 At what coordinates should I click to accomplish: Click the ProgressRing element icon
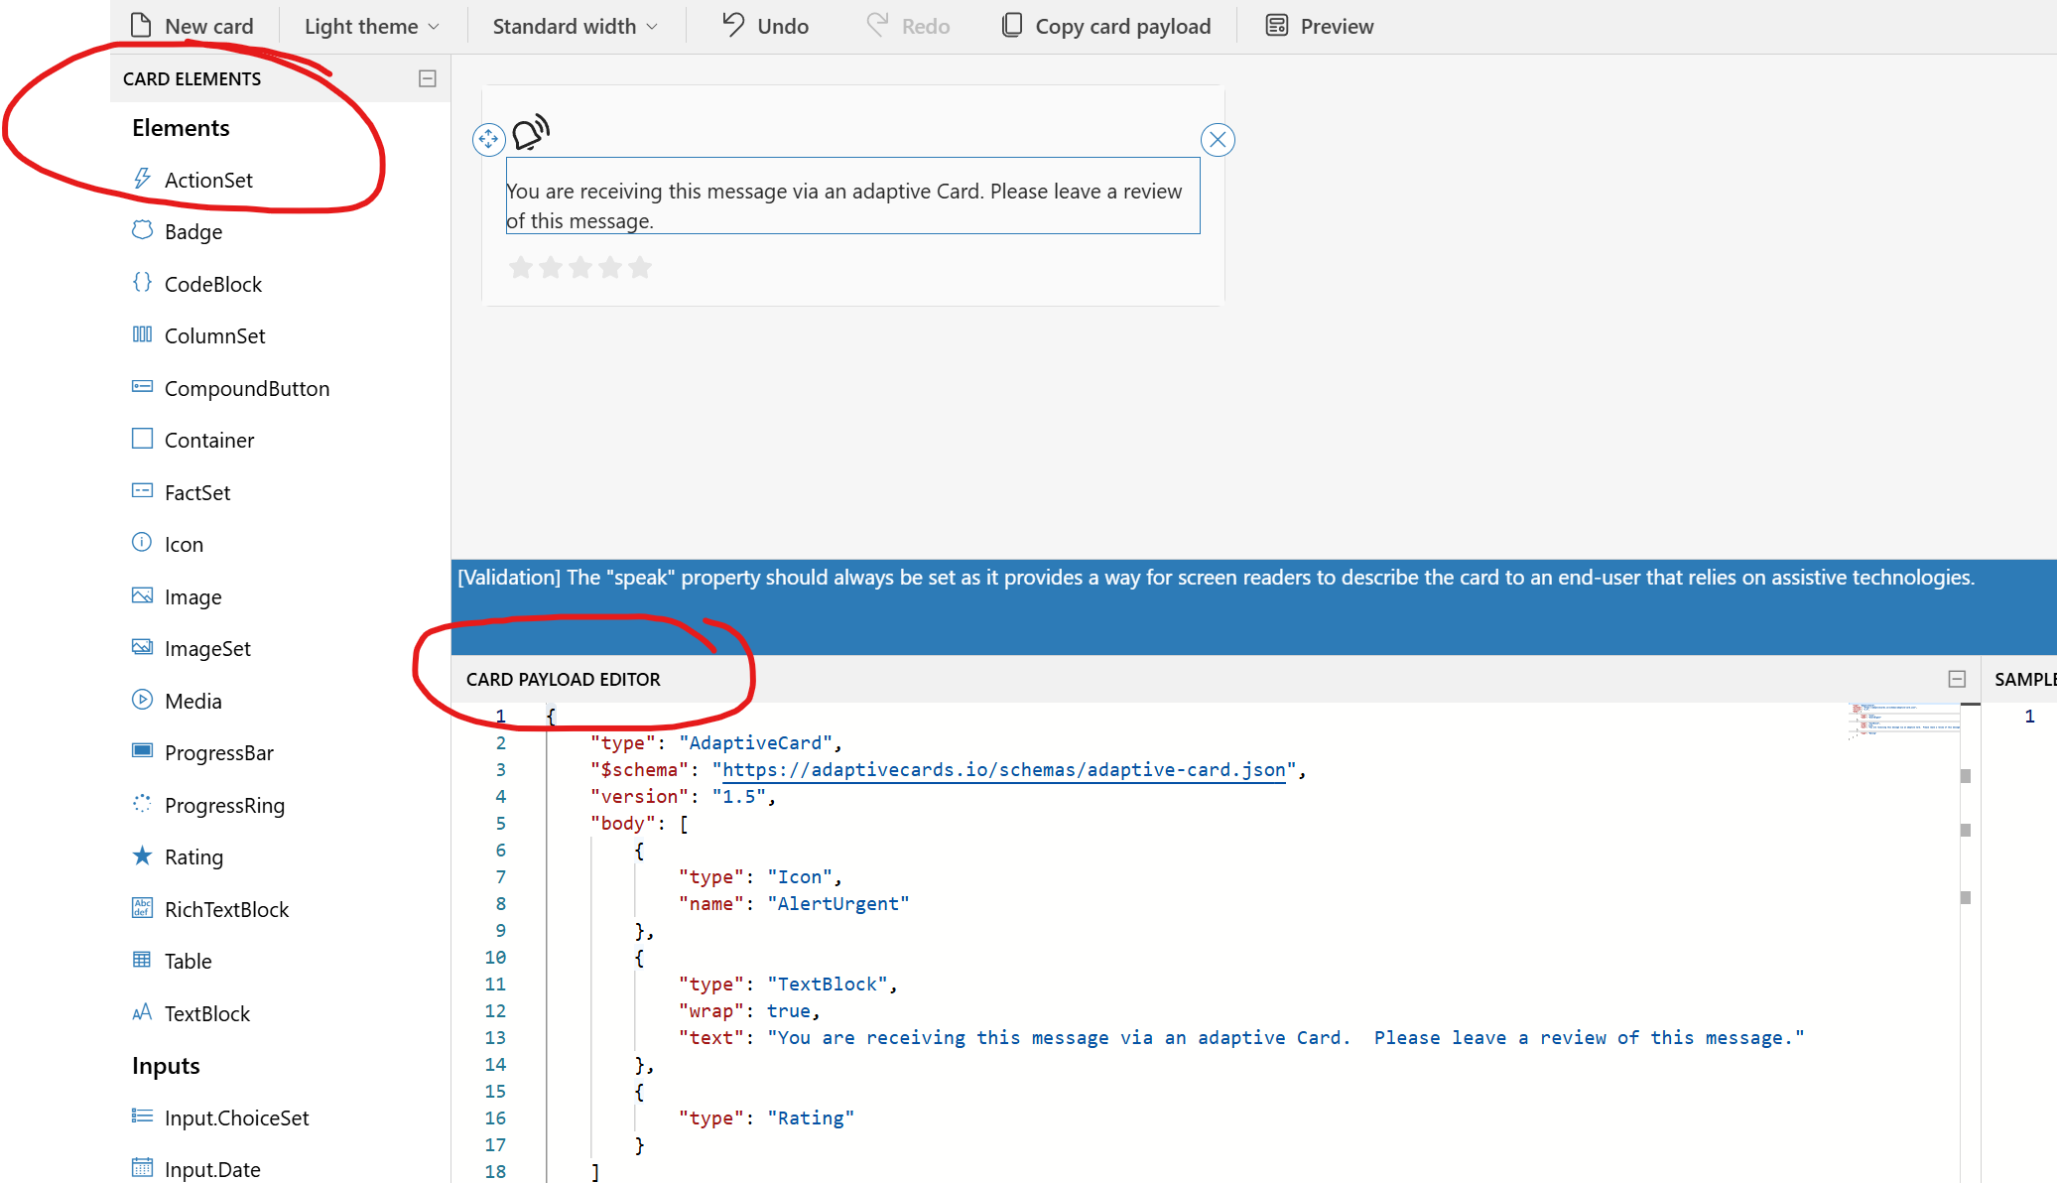coord(142,804)
